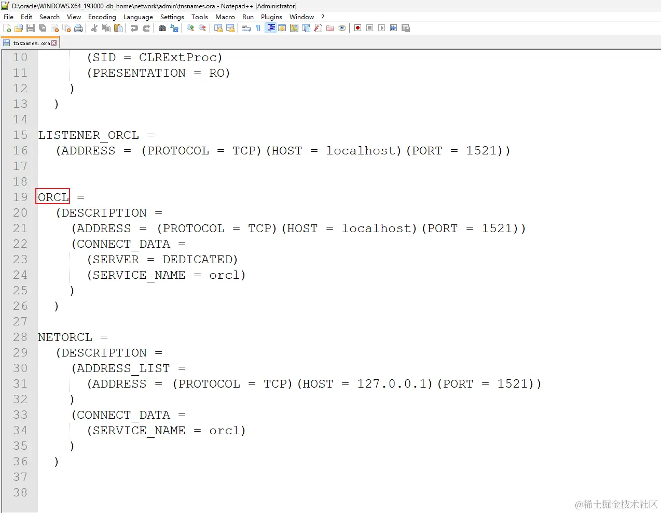661x513 pixels.
Task: Open the File menu
Action: pos(9,17)
